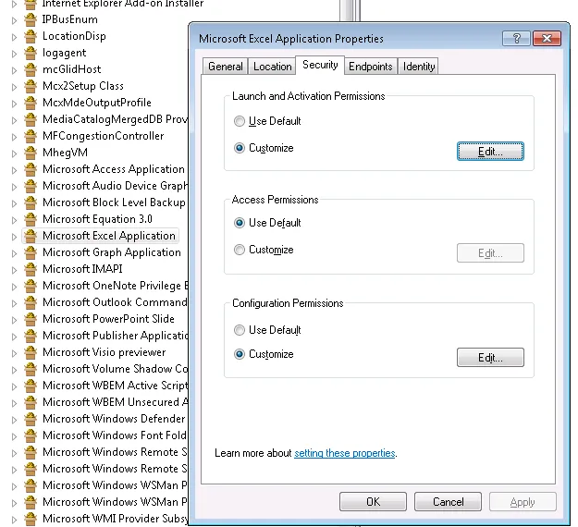Expand the Microsoft Visio previewer node
Viewport: 578px width, 527px height.
tap(14, 353)
